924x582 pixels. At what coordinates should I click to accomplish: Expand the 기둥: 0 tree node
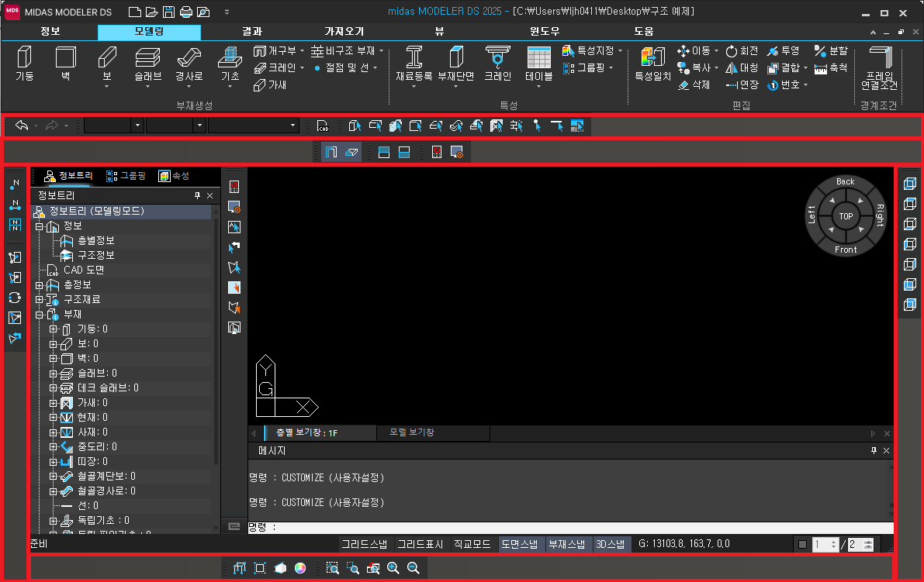pos(53,329)
